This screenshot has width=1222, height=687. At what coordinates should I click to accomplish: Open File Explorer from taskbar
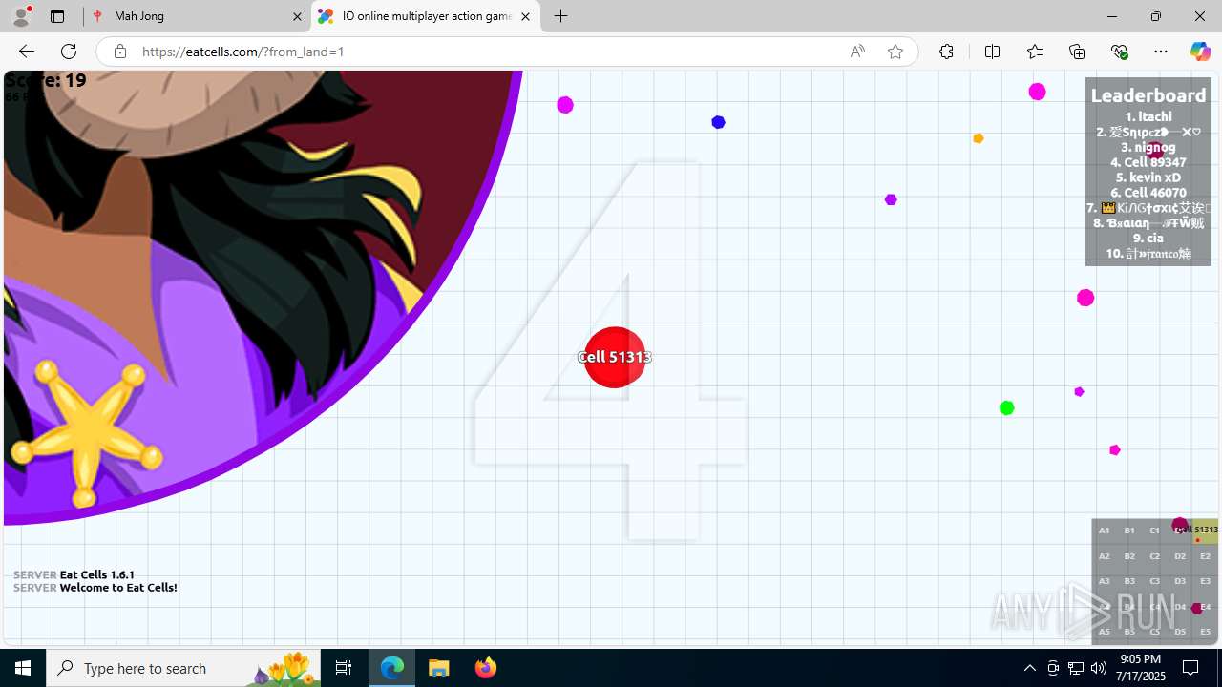tap(439, 668)
